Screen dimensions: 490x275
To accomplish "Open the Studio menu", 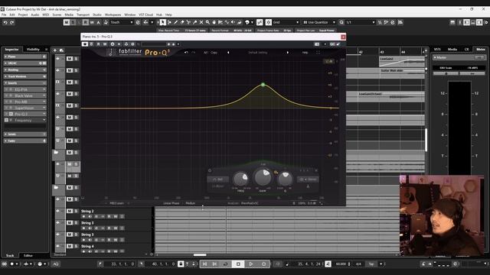I will click(x=97, y=15).
